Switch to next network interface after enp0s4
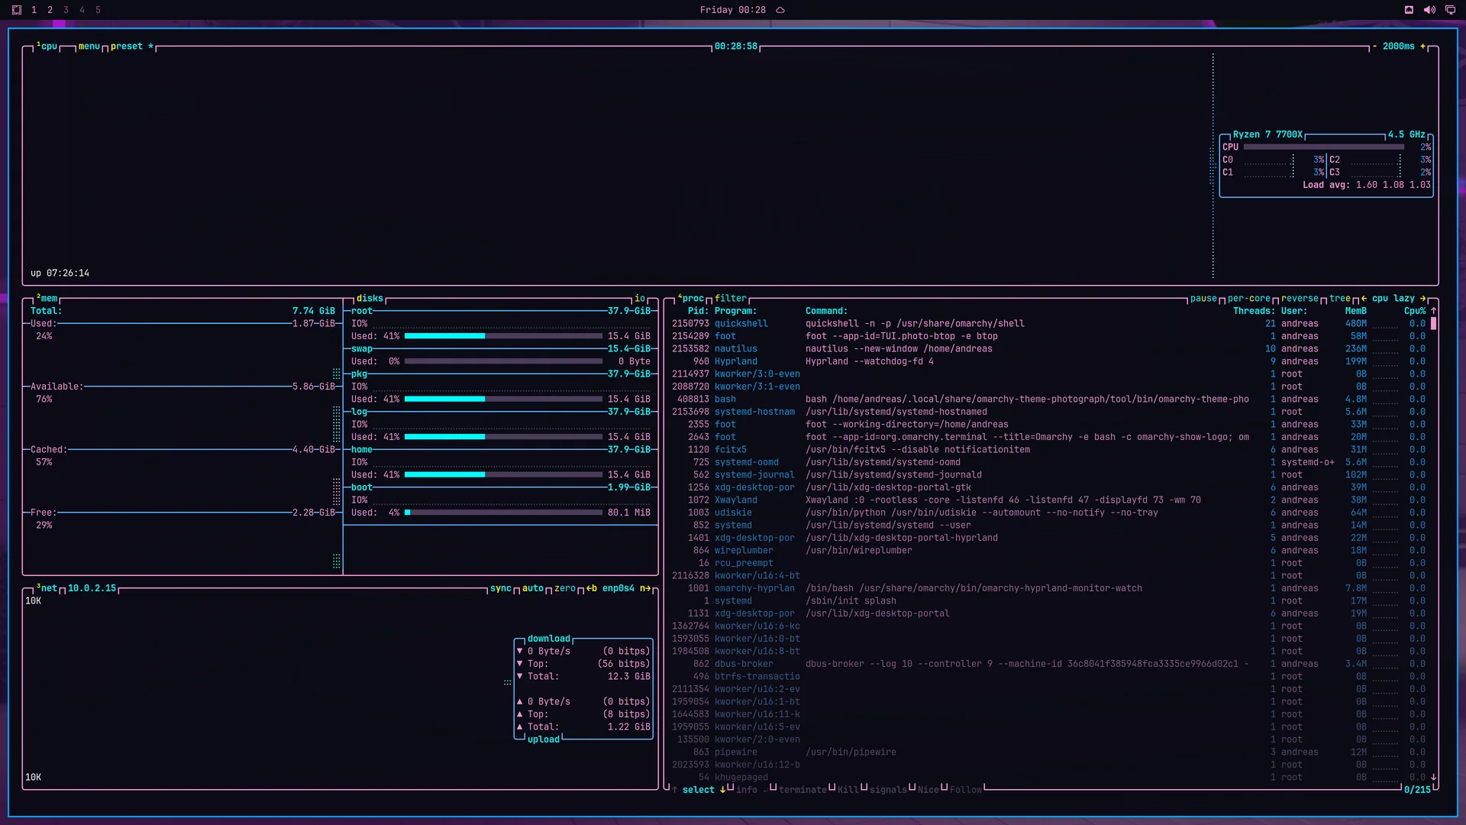 [645, 588]
